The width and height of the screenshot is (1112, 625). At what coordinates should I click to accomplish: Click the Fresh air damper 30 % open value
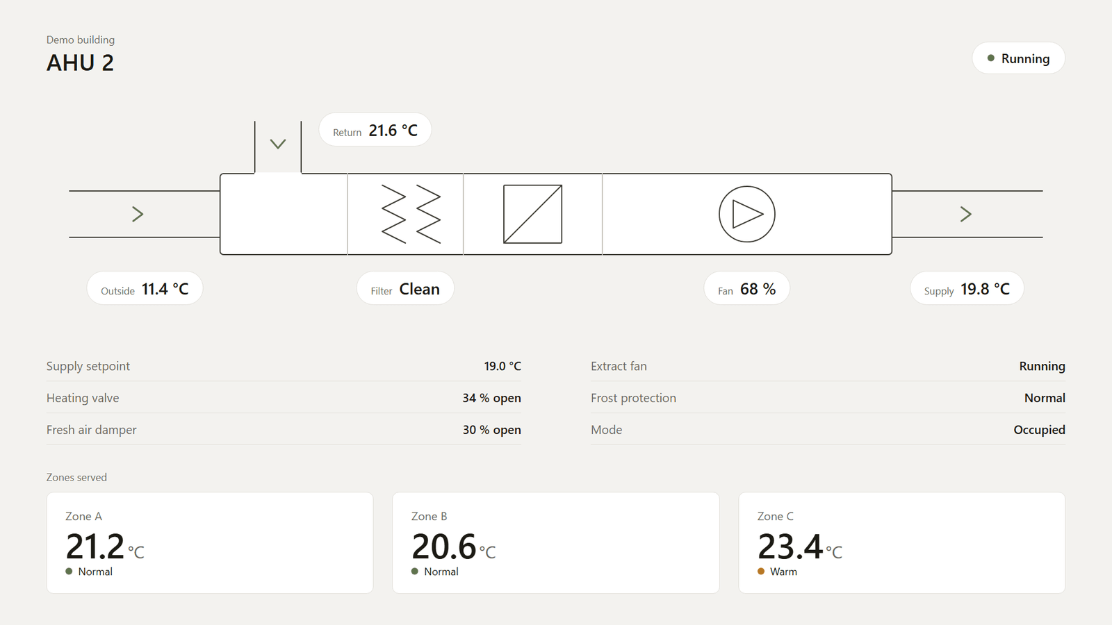pyautogui.click(x=491, y=430)
